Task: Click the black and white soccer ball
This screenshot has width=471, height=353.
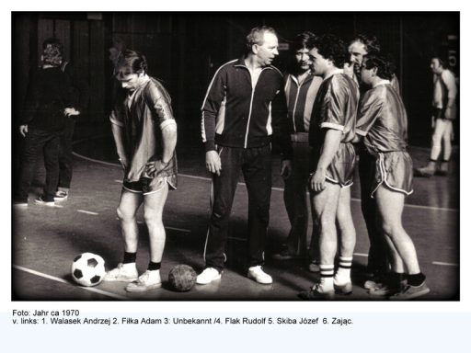Action: (x=88, y=269)
